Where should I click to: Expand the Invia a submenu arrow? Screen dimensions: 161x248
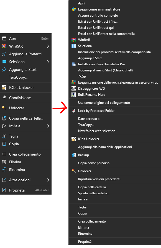(48, 126)
